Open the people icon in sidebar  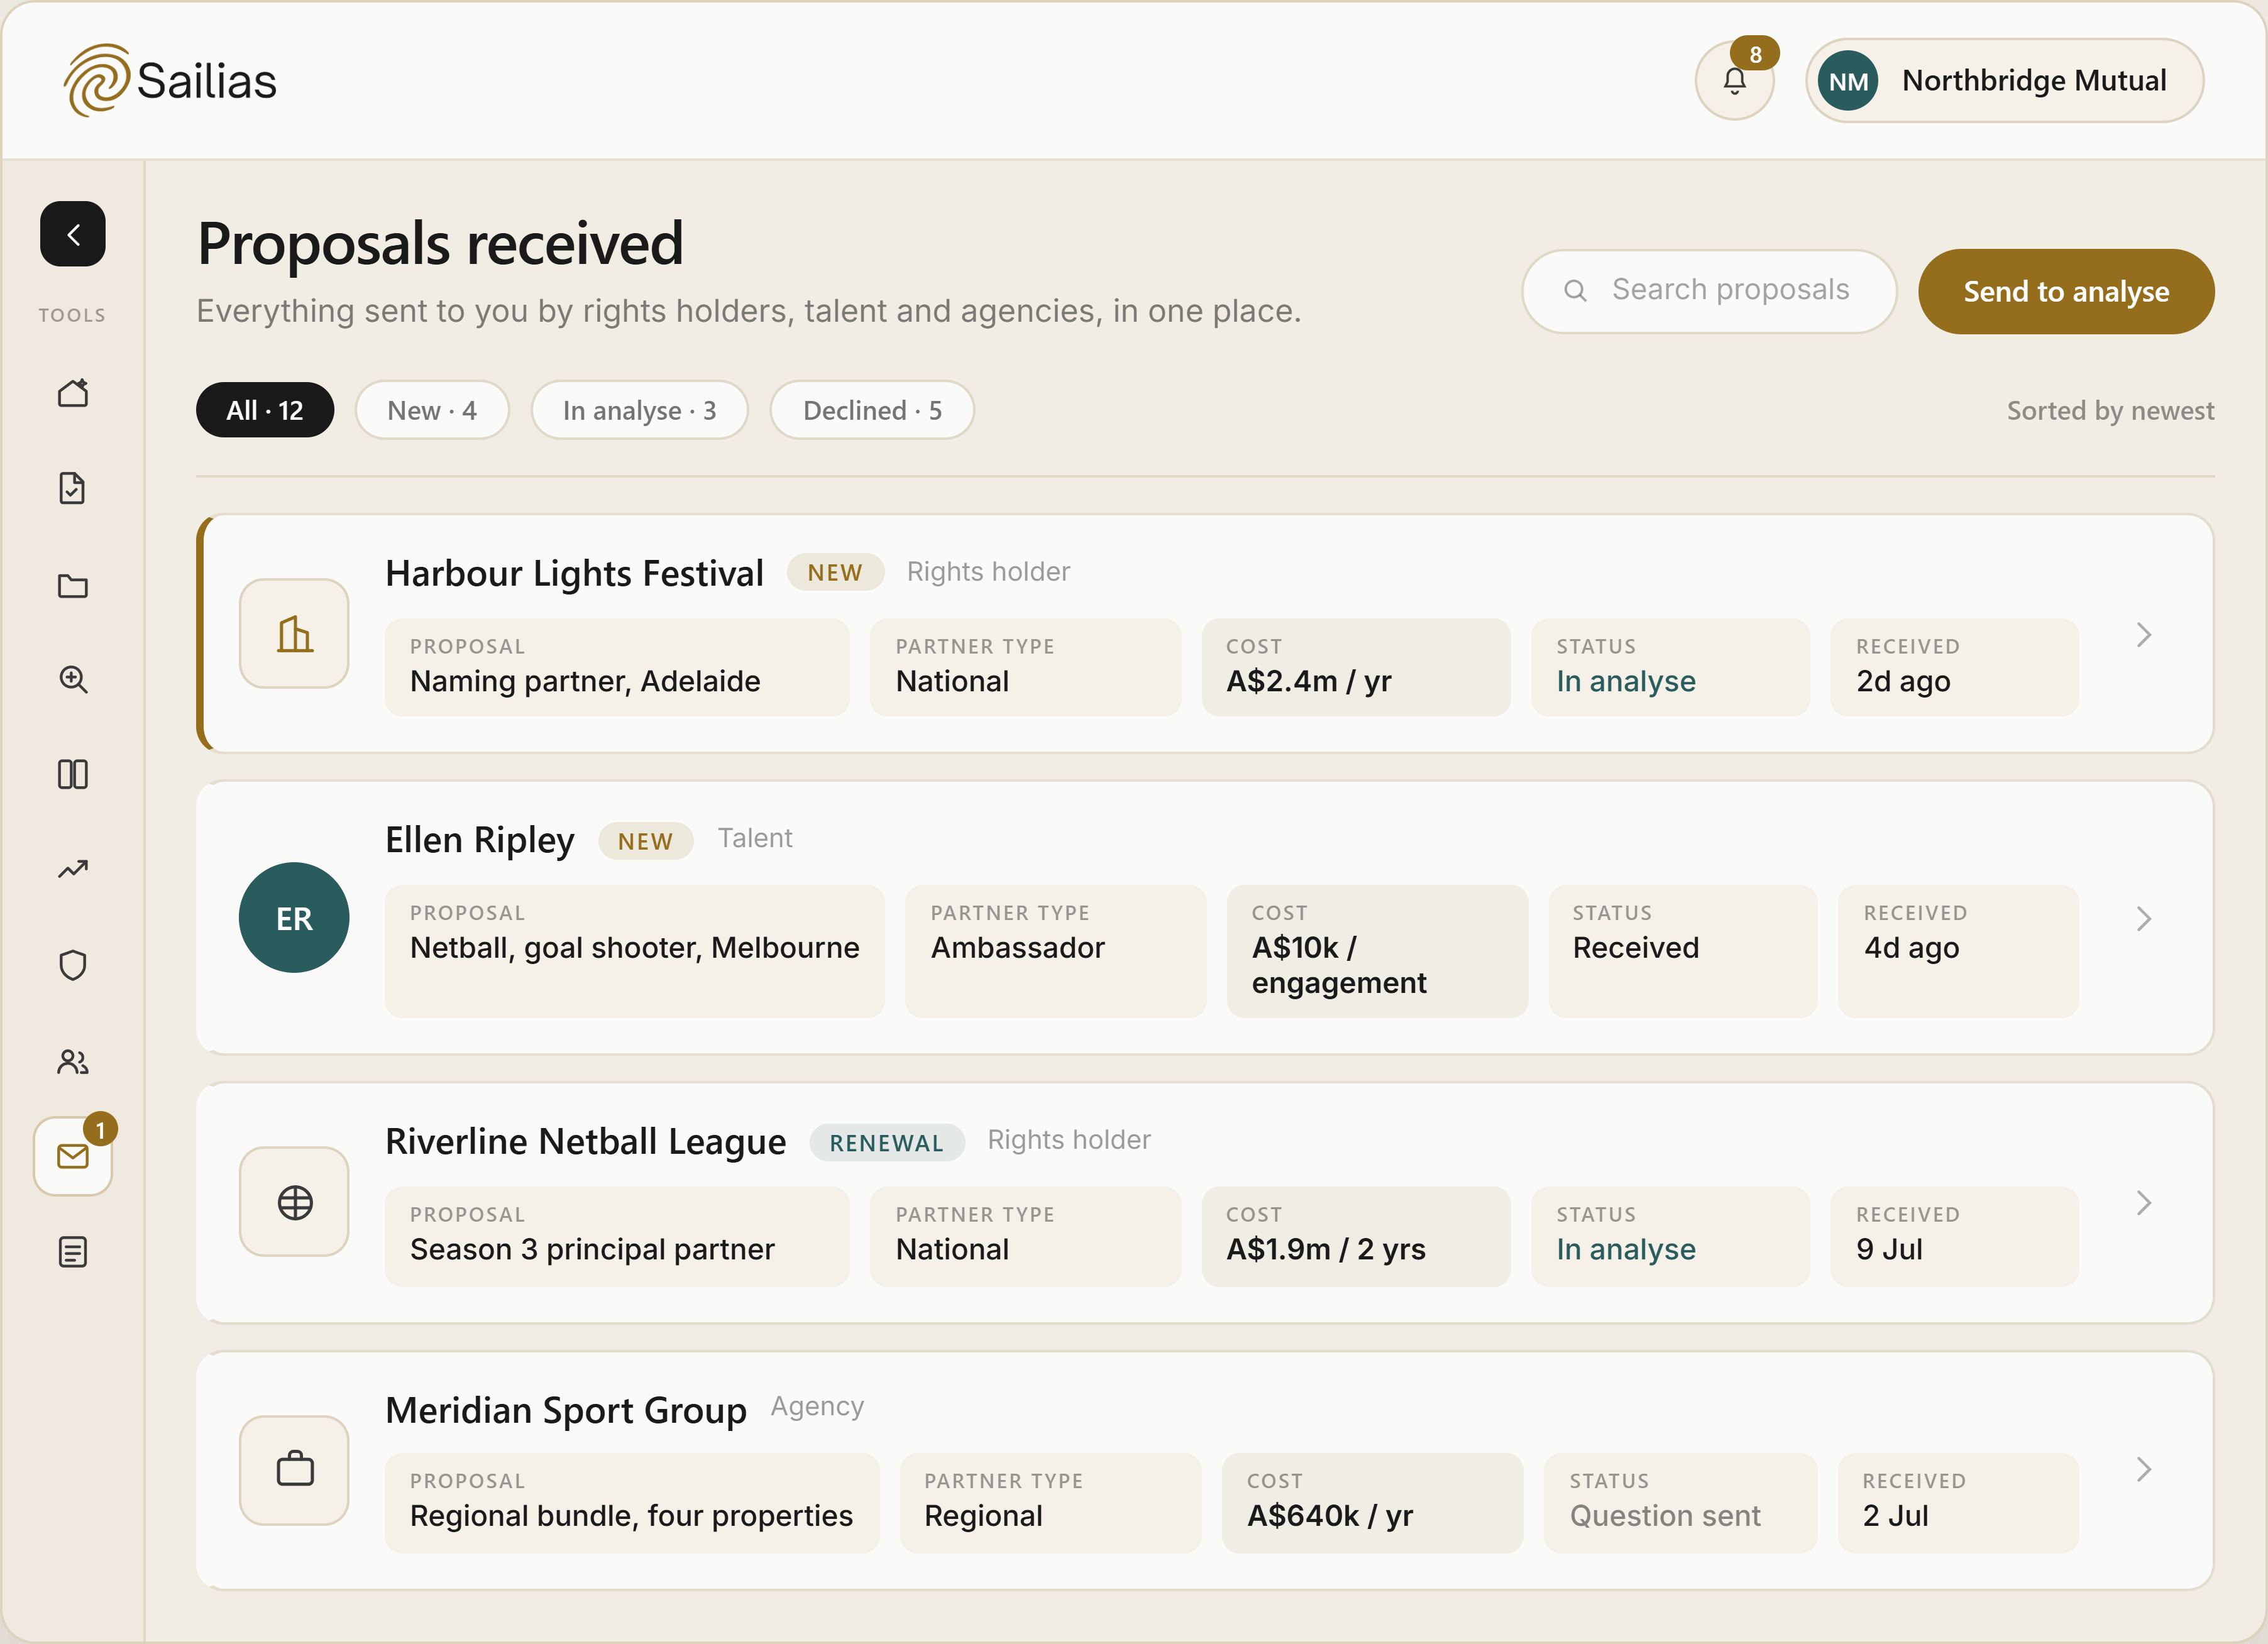point(72,1061)
